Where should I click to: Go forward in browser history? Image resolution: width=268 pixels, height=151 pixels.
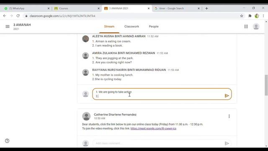(11, 16)
